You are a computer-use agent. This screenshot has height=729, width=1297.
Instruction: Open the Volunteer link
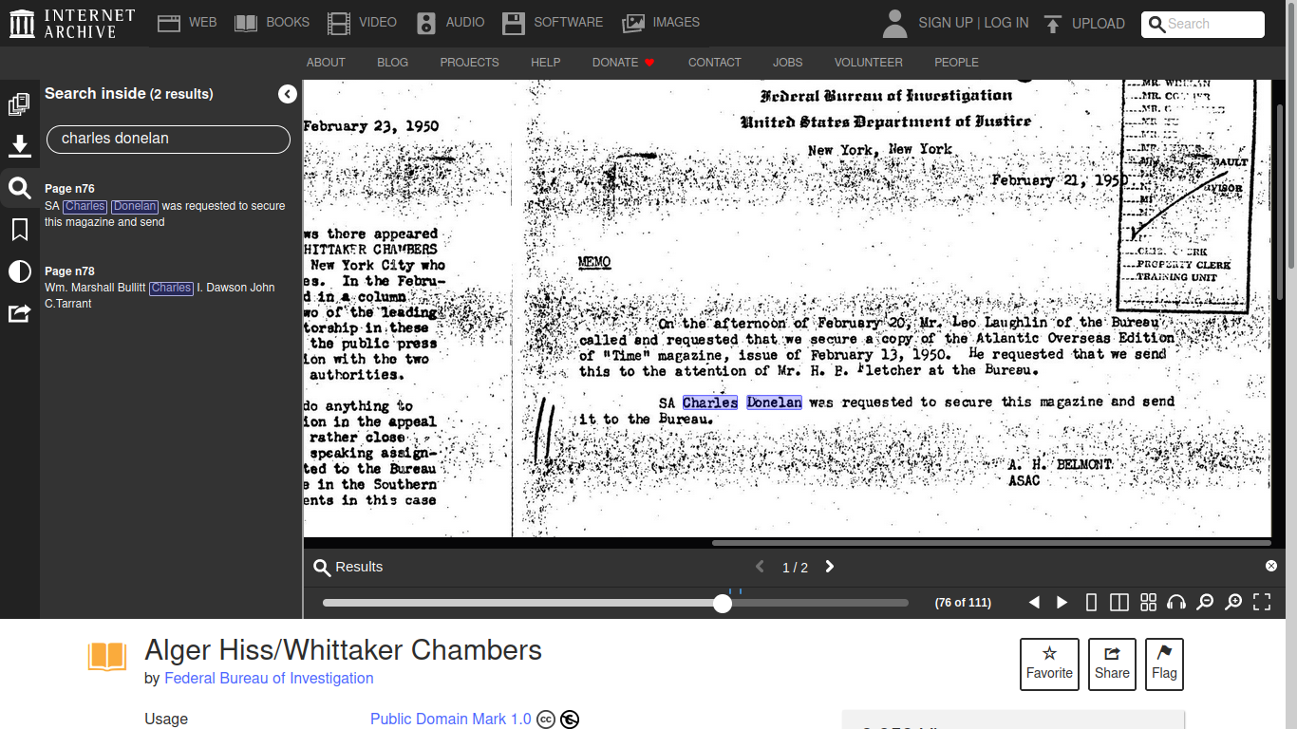[868, 63]
